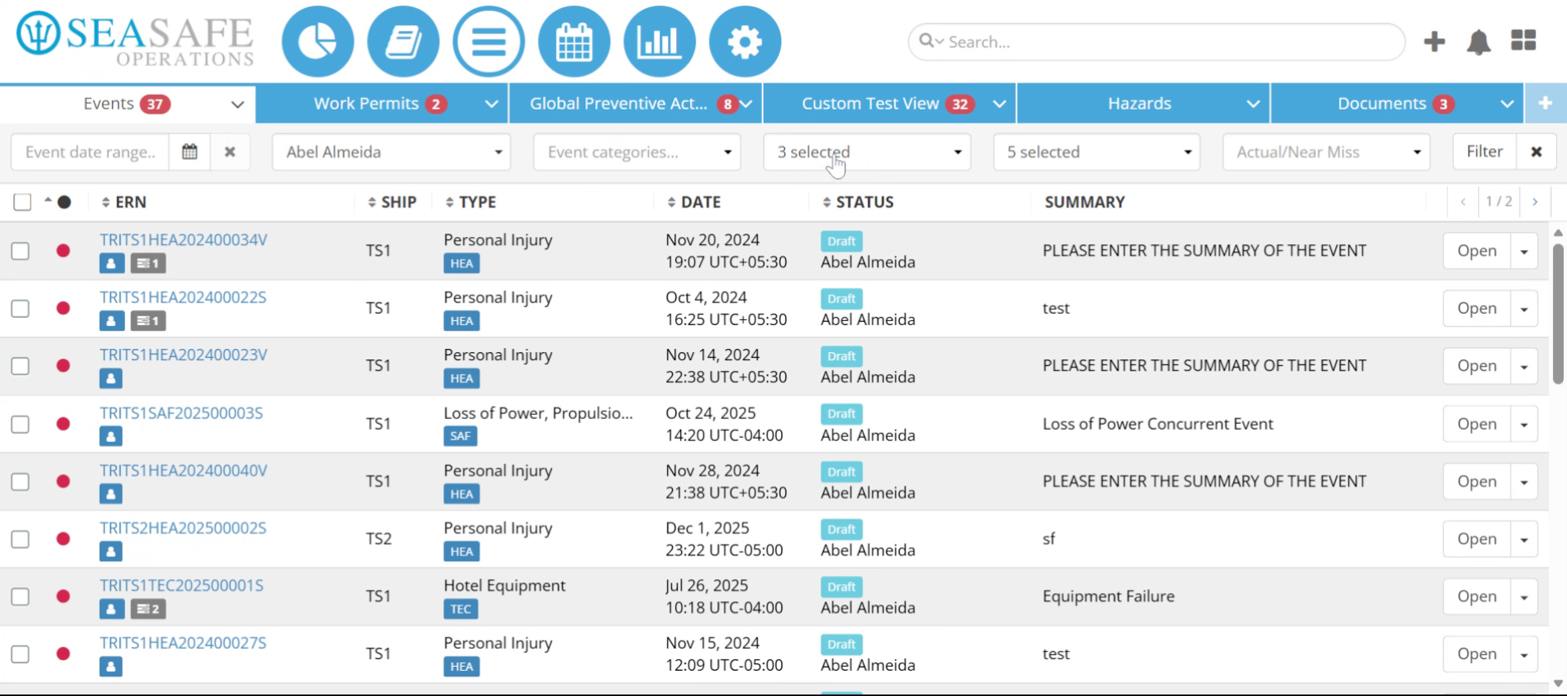Open the Event categories dropdown
The image size is (1567, 696).
(637, 152)
